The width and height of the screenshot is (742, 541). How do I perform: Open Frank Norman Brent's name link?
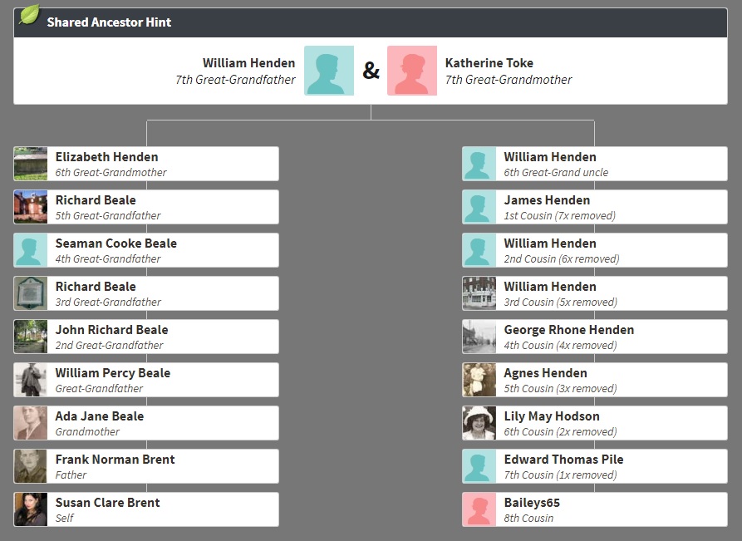pos(115,460)
